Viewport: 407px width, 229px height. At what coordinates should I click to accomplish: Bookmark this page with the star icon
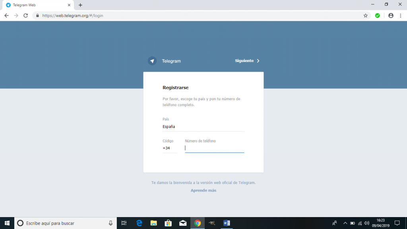[366, 16]
